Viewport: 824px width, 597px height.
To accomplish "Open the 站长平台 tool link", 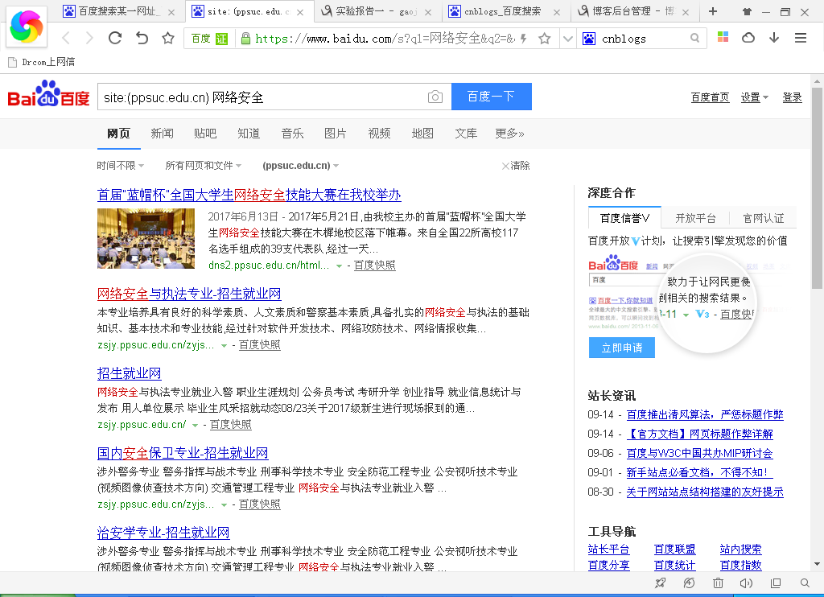I will pos(608,550).
